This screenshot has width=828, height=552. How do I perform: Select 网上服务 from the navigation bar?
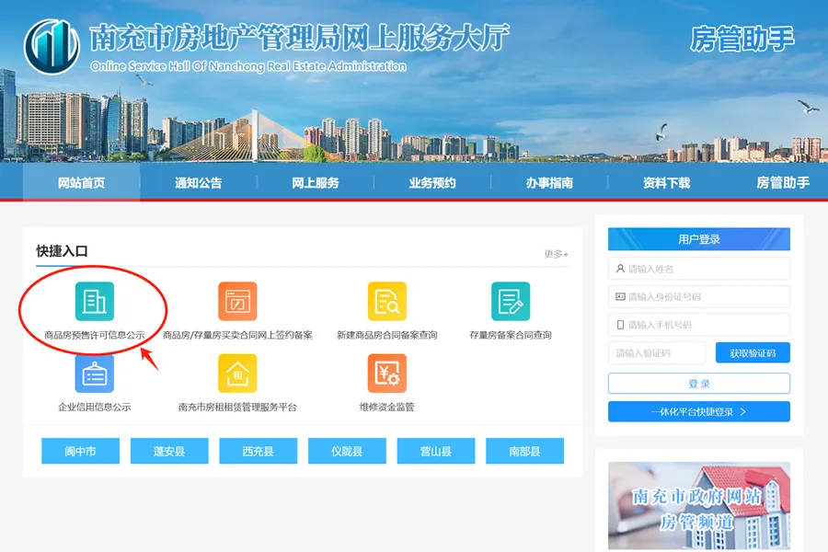[x=316, y=182]
